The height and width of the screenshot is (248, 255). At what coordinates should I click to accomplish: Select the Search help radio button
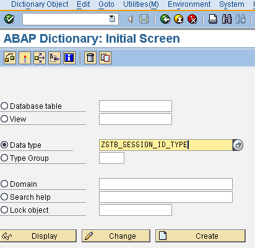4,197
